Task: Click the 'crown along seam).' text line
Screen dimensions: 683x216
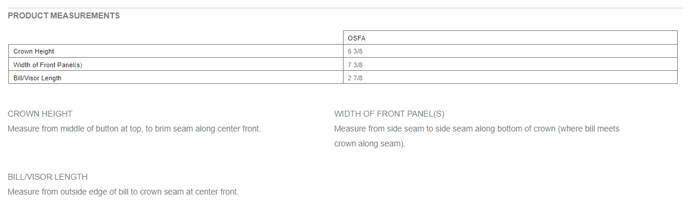Action: [369, 143]
